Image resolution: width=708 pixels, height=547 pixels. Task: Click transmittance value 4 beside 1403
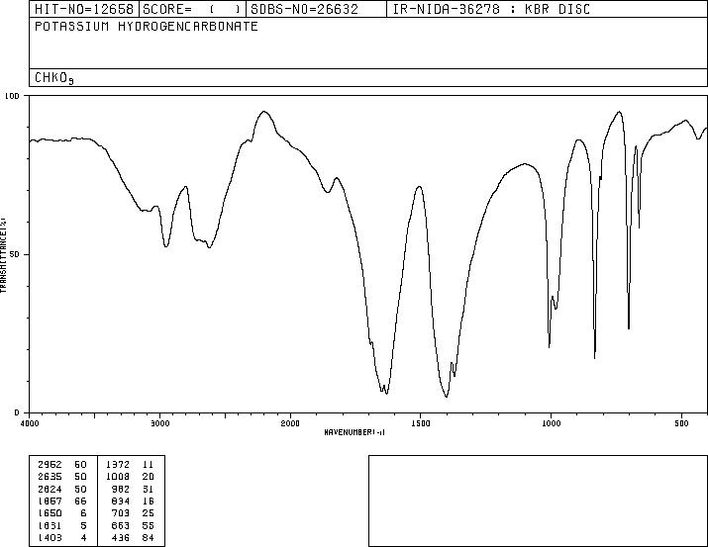pos(83,537)
